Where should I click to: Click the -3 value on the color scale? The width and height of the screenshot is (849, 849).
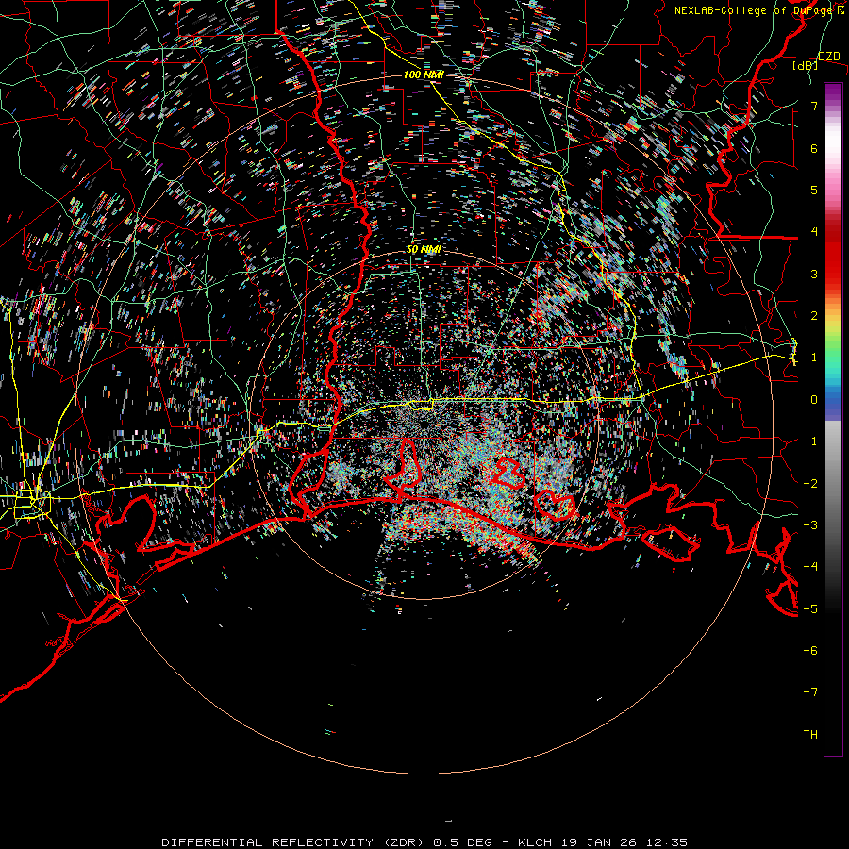pyautogui.click(x=810, y=525)
